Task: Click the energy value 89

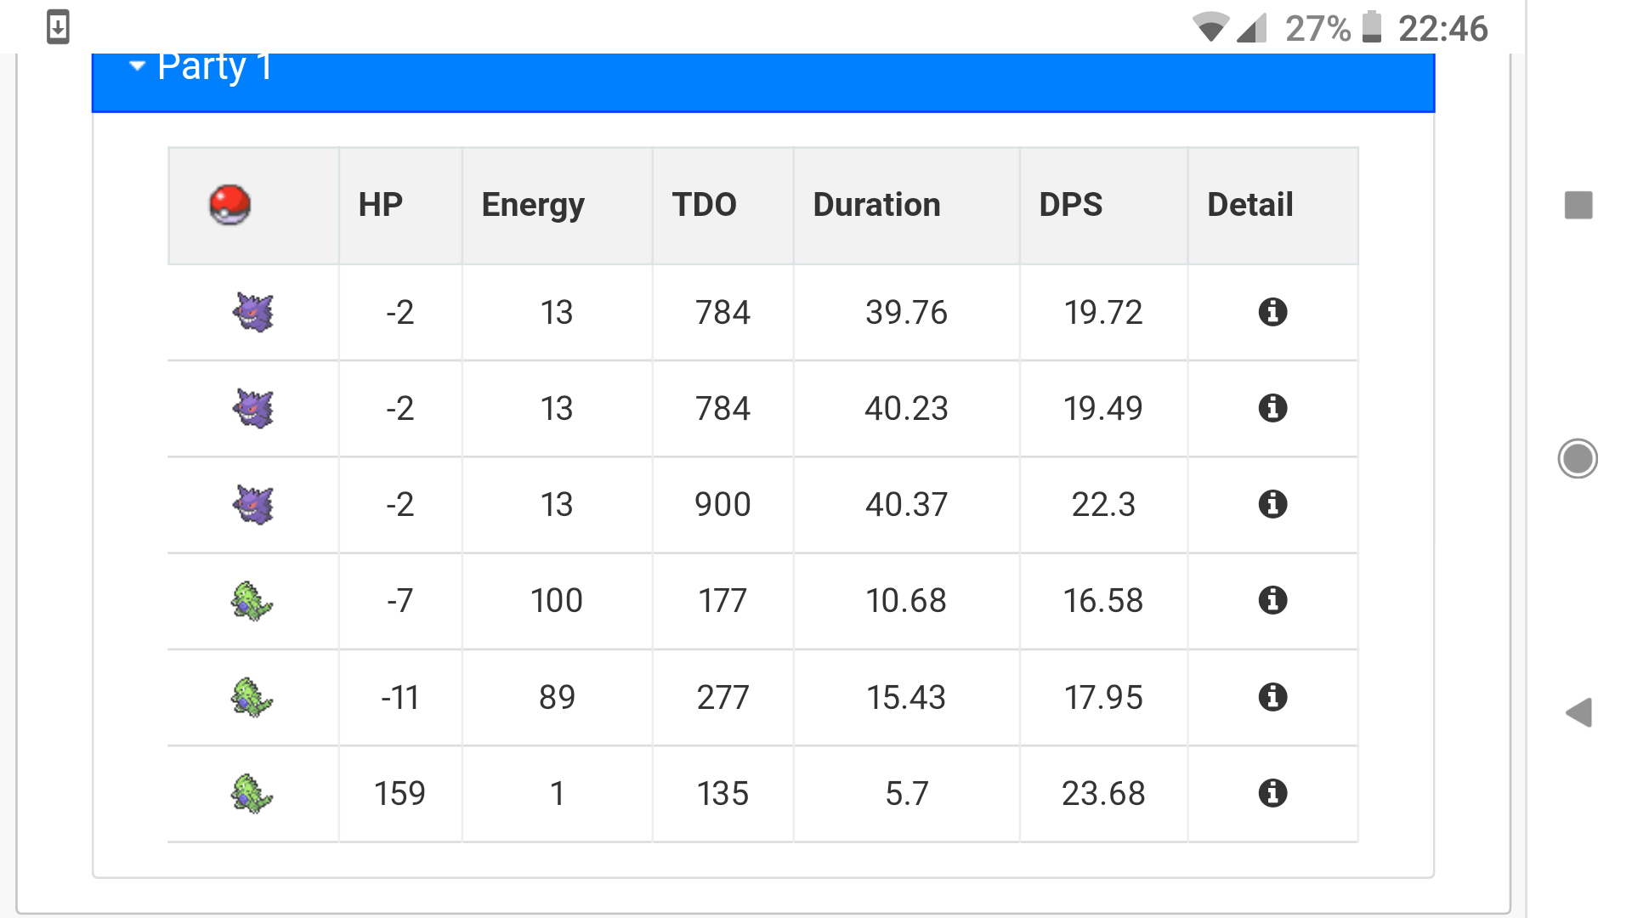Action: [557, 698]
